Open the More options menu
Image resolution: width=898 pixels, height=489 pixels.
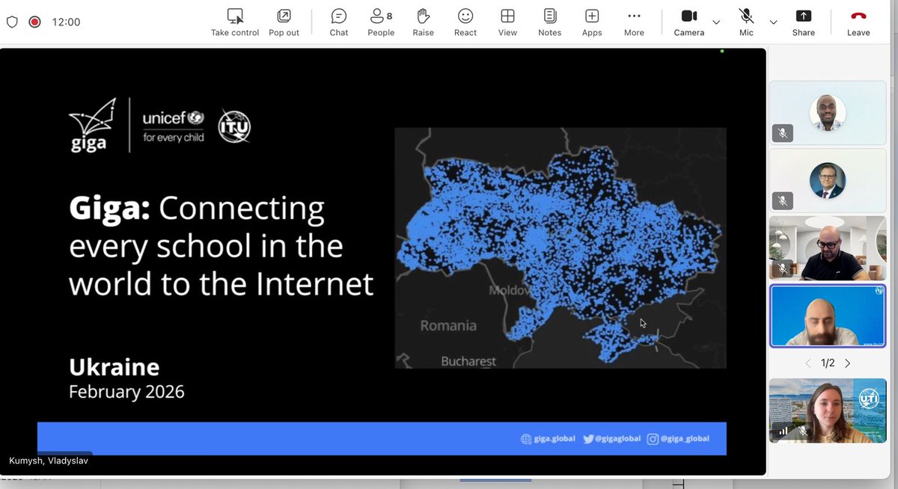(634, 22)
